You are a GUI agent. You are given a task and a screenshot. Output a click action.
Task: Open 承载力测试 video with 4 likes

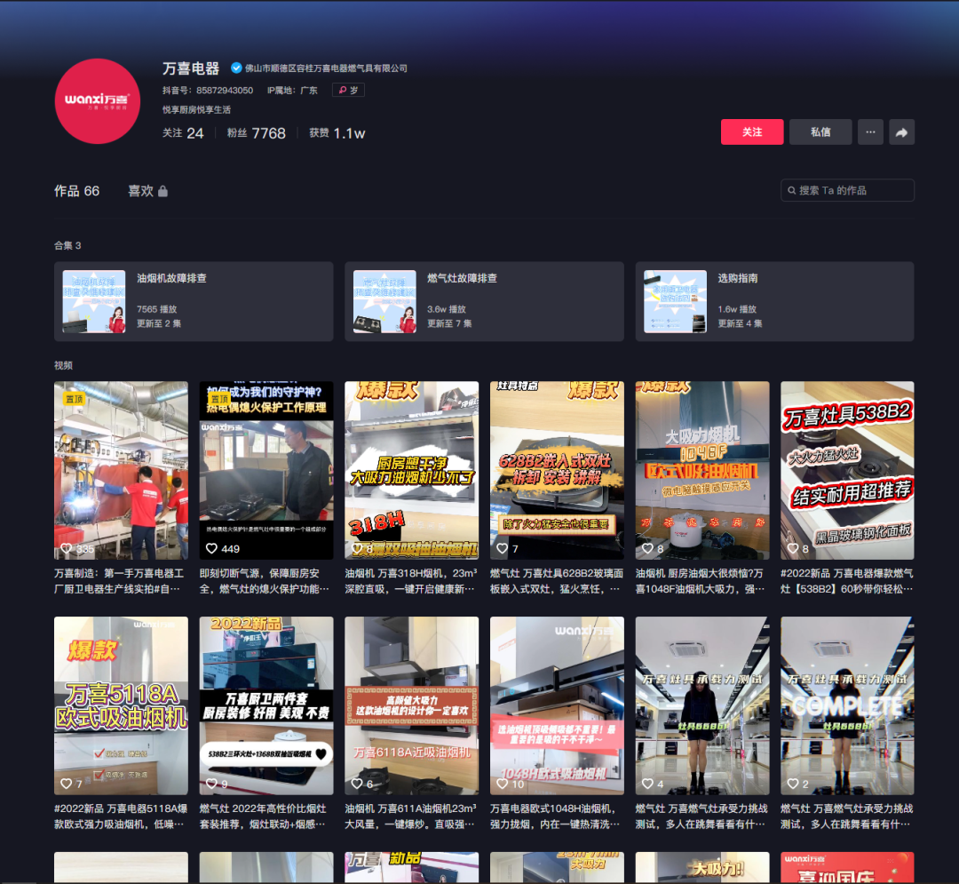coord(702,705)
